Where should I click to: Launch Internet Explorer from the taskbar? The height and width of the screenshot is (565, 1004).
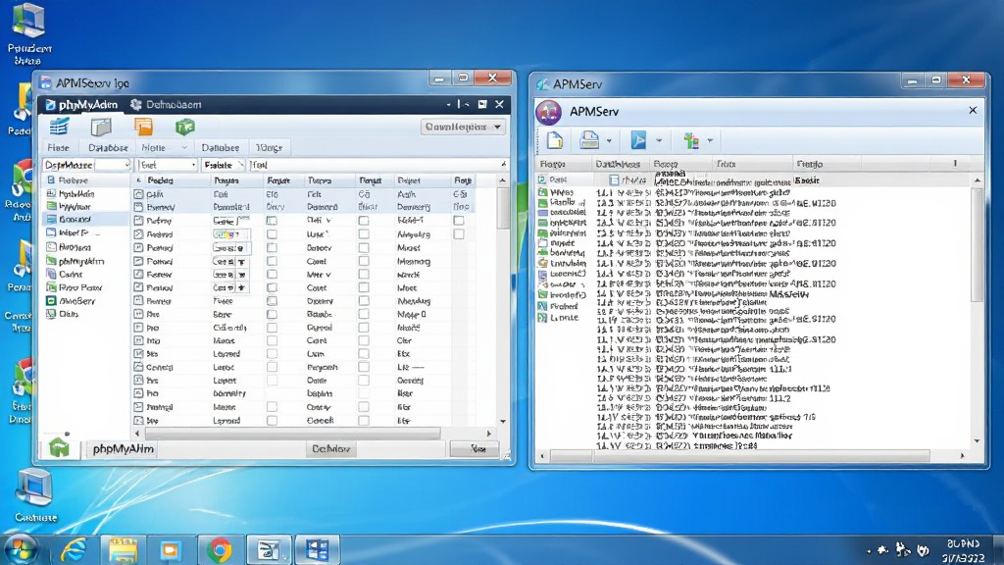click(x=73, y=549)
